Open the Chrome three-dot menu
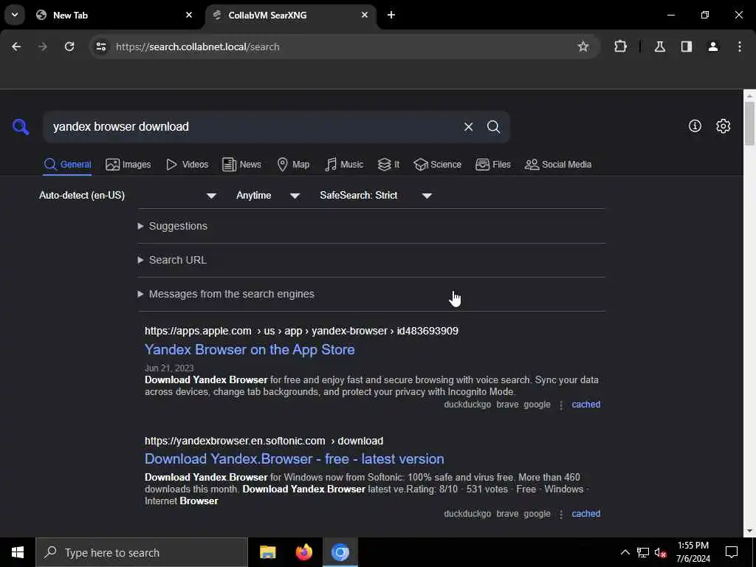The width and height of the screenshot is (756, 567). coord(740,47)
